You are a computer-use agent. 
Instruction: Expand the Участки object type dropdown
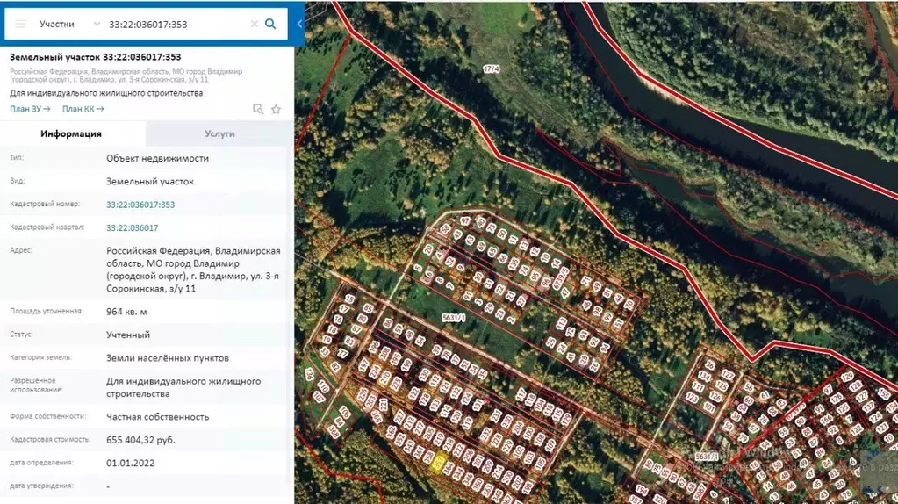point(69,24)
